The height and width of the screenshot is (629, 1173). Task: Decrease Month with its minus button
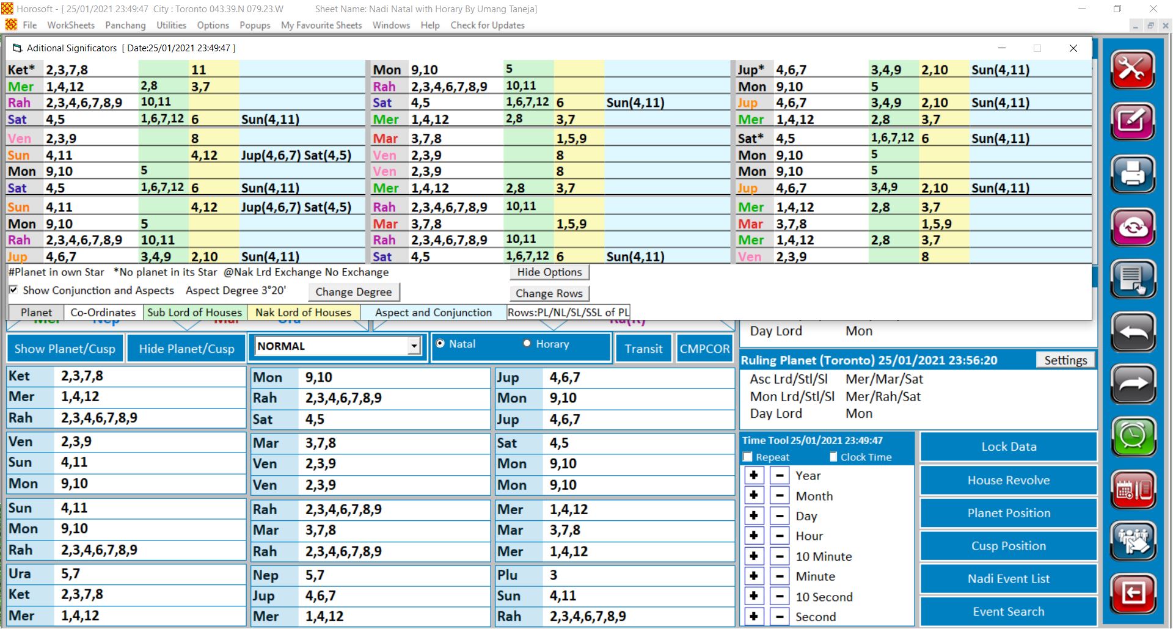pos(780,495)
